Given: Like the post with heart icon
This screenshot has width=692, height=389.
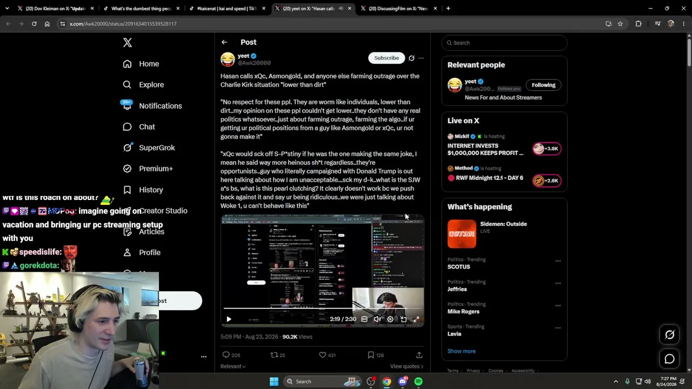Looking at the screenshot, I should 323,355.
